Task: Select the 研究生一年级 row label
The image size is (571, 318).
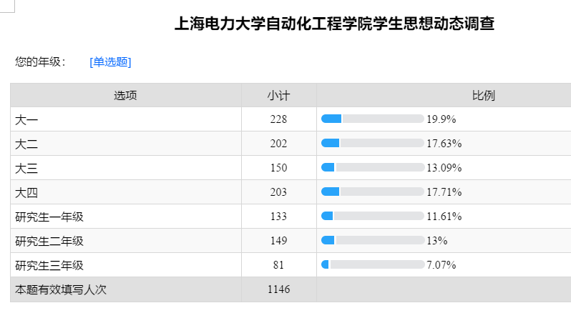Action: 49,217
